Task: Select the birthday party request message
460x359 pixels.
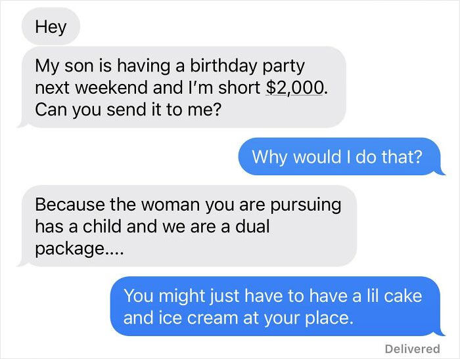Action: 182,87
